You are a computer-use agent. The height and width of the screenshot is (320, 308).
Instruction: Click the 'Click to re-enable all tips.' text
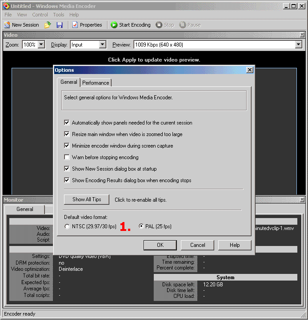point(140,200)
